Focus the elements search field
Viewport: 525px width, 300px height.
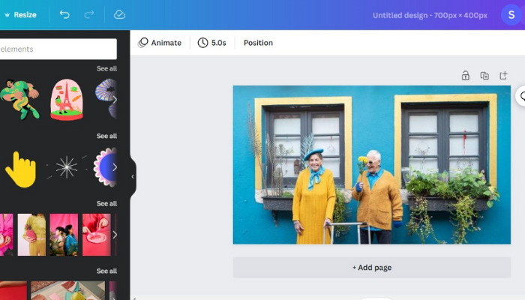click(58, 49)
